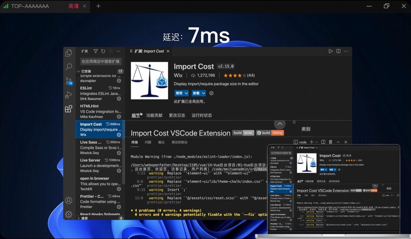Viewport: 411px width, 239px height.
Task: Click the Wix publisher link
Action: click(178, 75)
